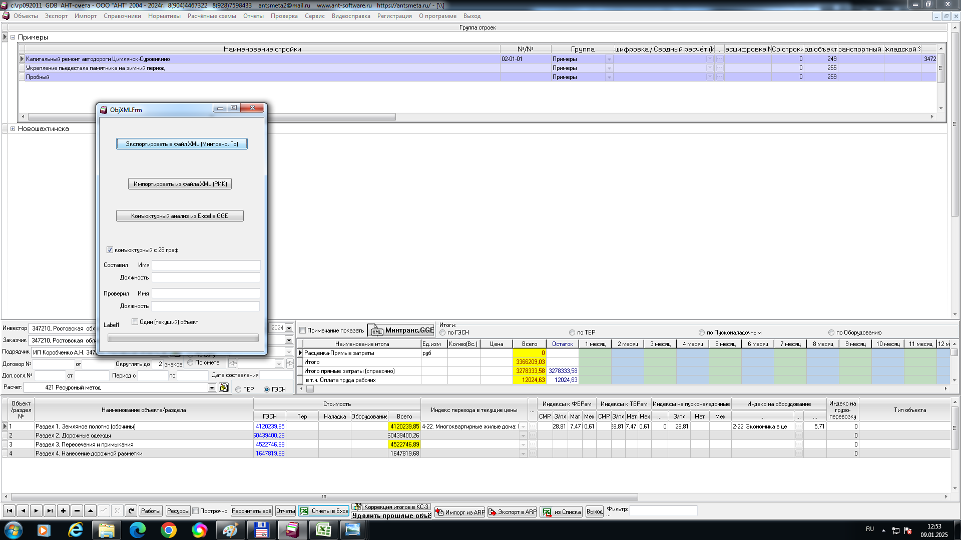Expand the Новошахтинска tree group

(x=13, y=129)
